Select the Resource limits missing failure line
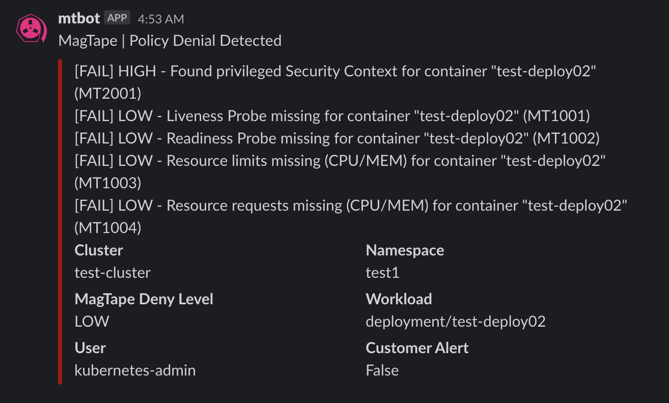Viewport: 669px width, 403px height. pos(340,161)
